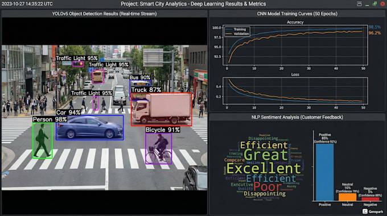
Task: Click the orange Neutral sentiment bar
Action: pyautogui.click(x=347, y=197)
